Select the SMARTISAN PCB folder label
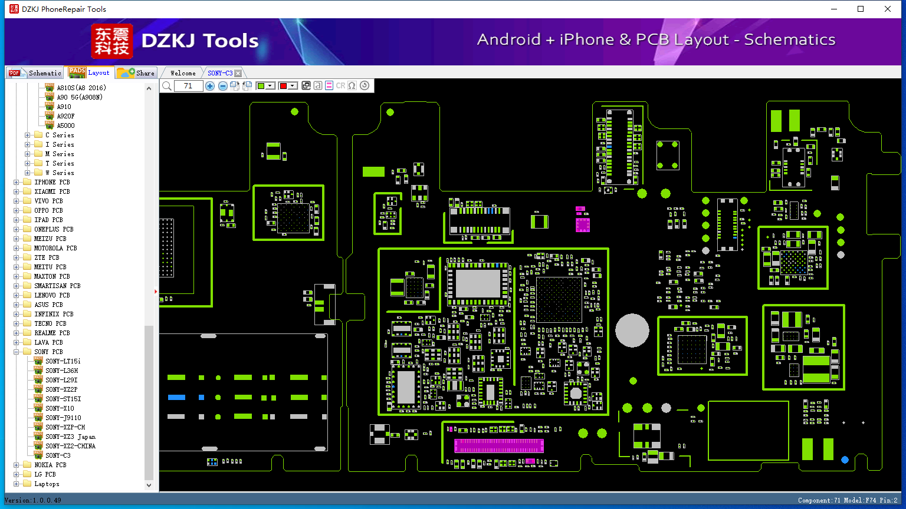 58,286
